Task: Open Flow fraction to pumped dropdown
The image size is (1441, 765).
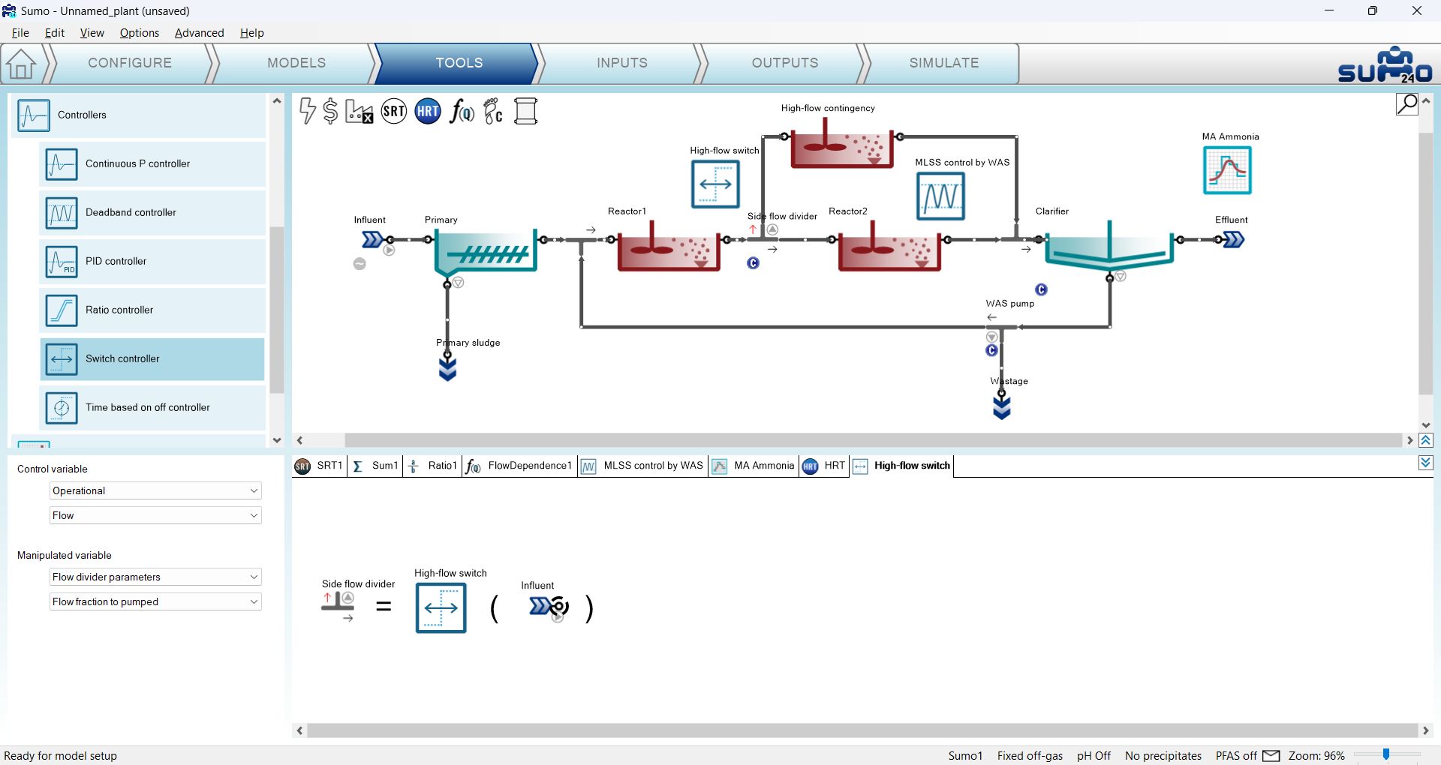Action: [155, 601]
